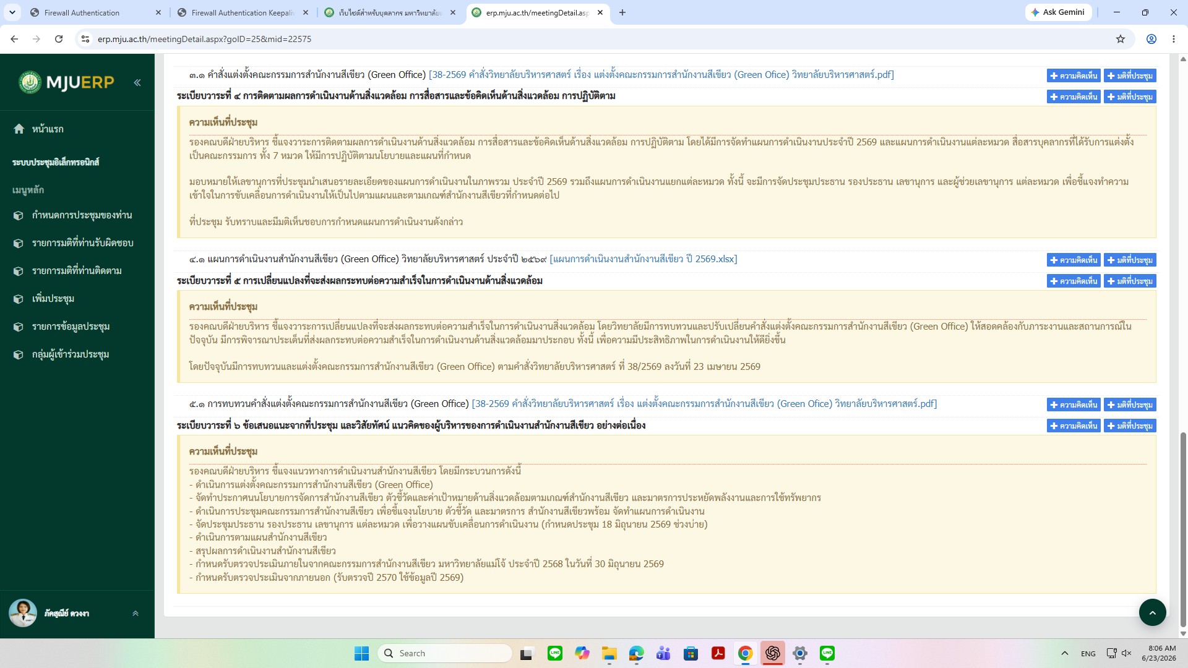The height and width of the screenshot is (668, 1188).
Task: Add มติที่ประชุม for item ๕.๑
Action: point(1130,405)
